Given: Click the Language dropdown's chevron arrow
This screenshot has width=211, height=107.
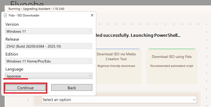Looking at the screenshot, I should pyautogui.click(x=90, y=76).
